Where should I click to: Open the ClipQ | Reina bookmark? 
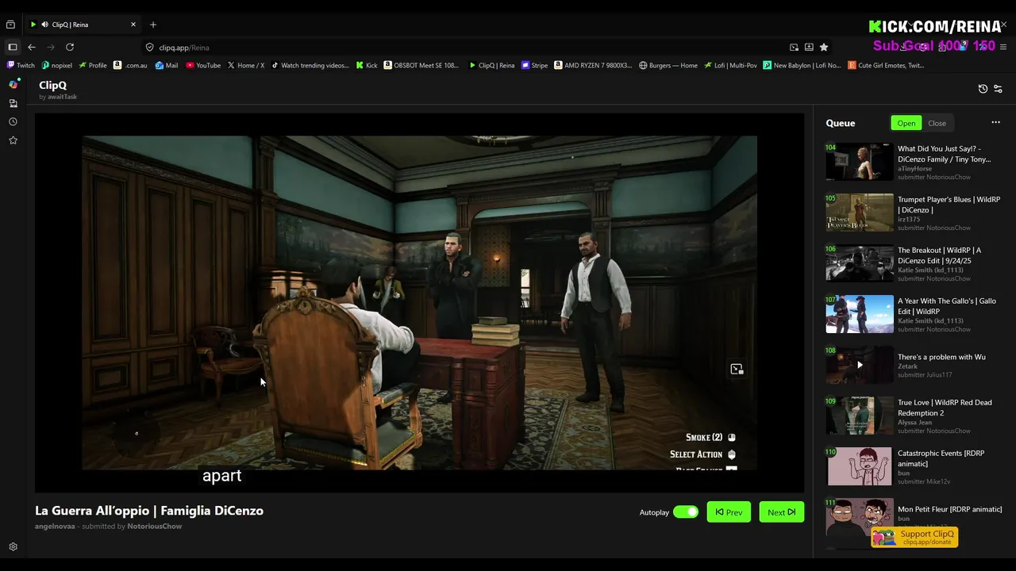[492, 65]
